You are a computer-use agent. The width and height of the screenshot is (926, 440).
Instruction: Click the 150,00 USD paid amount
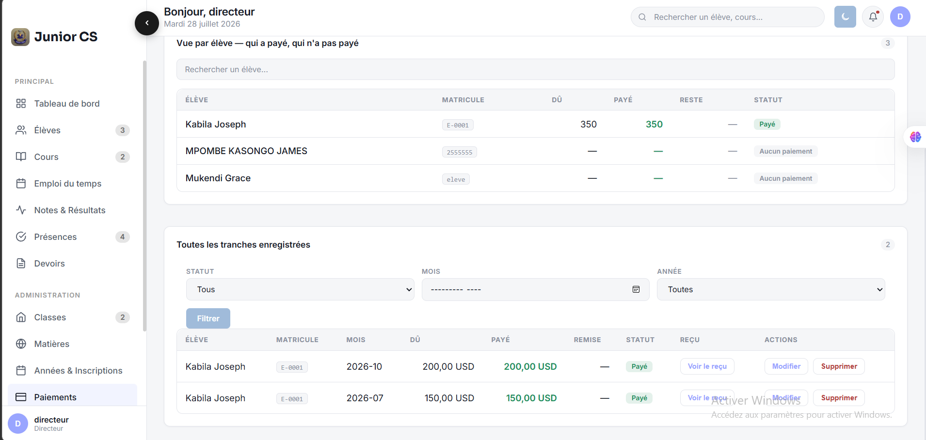pyautogui.click(x=531, y=398)
